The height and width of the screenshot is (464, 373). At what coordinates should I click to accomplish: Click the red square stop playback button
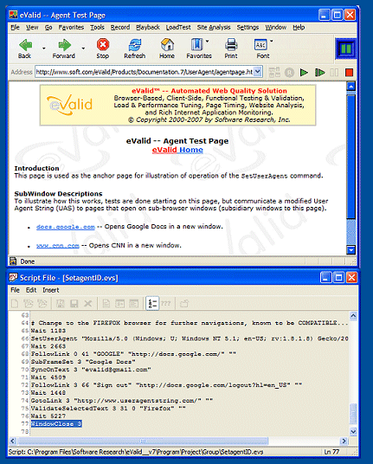[349, 72]
